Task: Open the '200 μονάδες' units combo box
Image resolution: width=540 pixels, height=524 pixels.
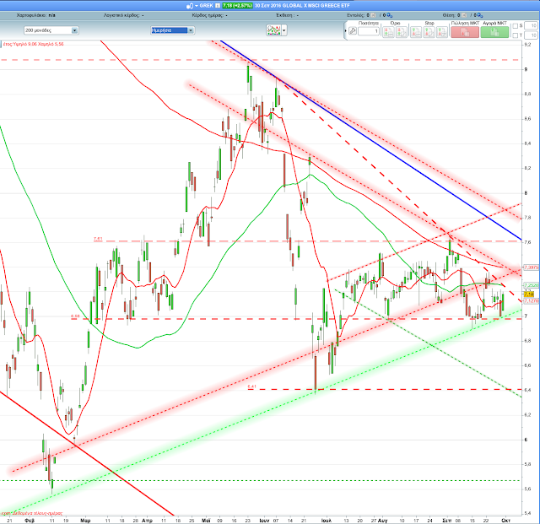Action: click(51, 30)
